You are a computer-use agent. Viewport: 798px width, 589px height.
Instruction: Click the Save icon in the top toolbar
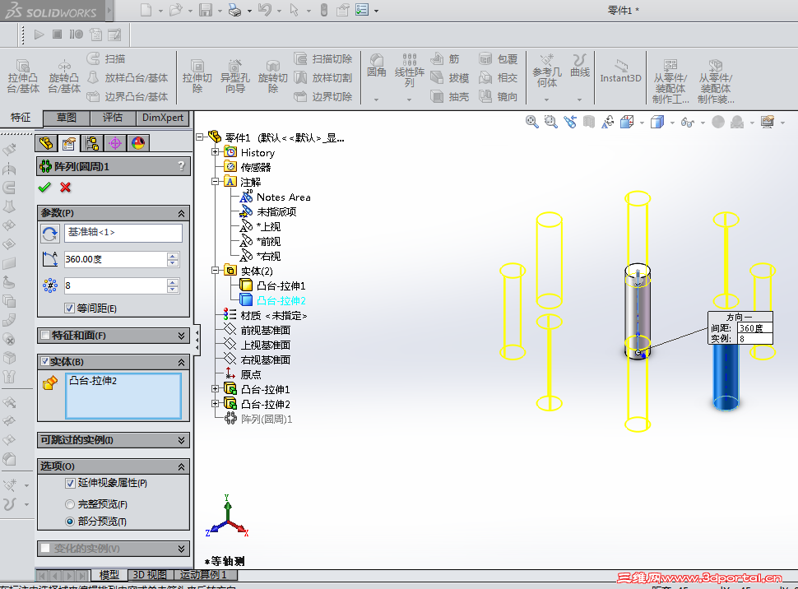click(206, 10)
